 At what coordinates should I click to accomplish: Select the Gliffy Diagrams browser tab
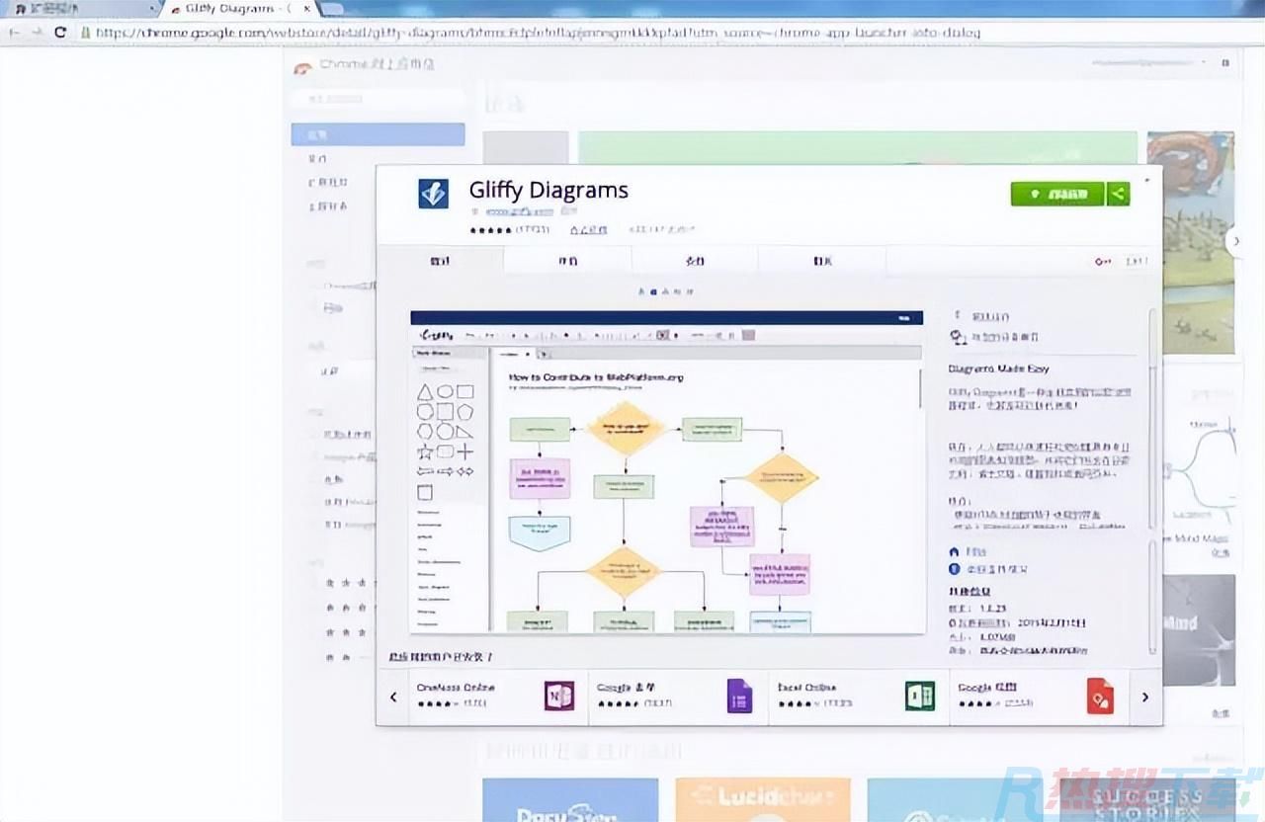(237, 9)
